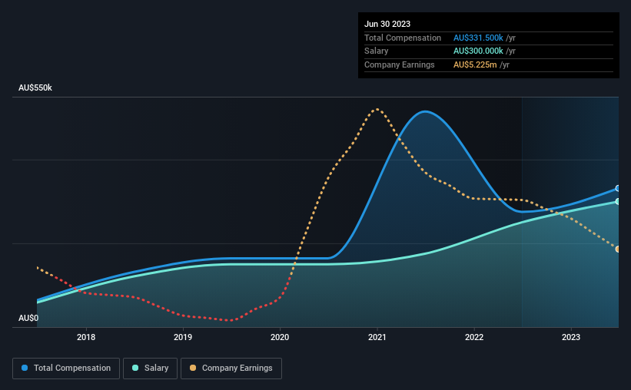Click the 2022 x-axis label
Viewport: 631px width, 390px height.
tap(474, 337)
